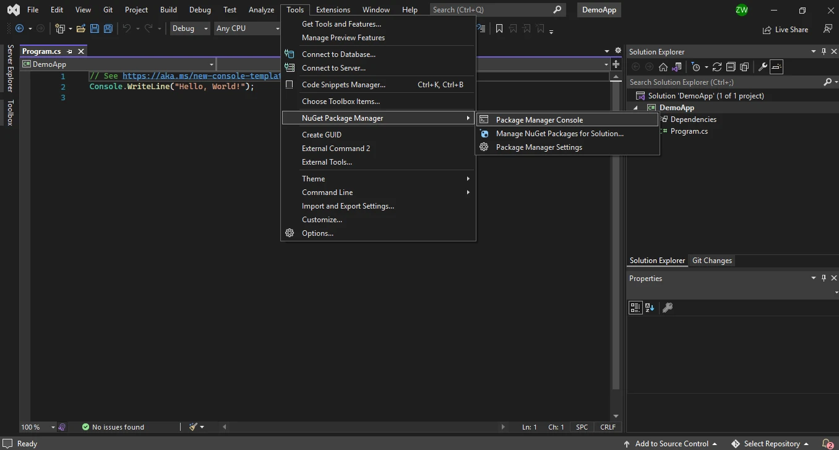The height and width of the screenshot is (450, 839).
Task: Switch to the Git Changes tab
Action: tap(712, 261)
